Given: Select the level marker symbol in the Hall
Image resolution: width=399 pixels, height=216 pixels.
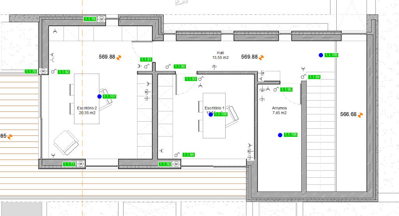Looking at the screenshot, I should coord(261,57).
